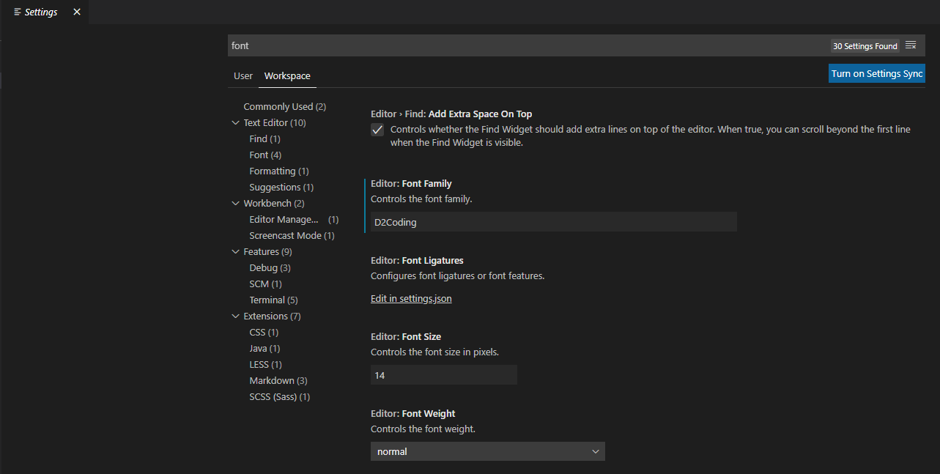
Task: Select Commonly Used in the settings tree
Action: (x=285, y=106)
